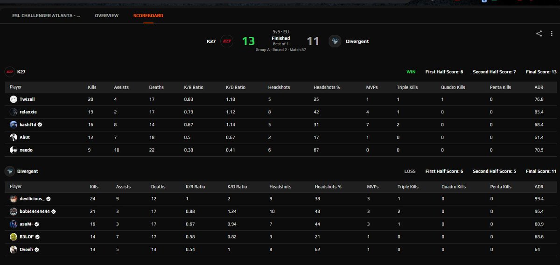The width and height of the screenshot is (560, 265).
Task: Click relaxxie's ADR value 85.4
Action: pyautogui.click(x=539, y=112)
